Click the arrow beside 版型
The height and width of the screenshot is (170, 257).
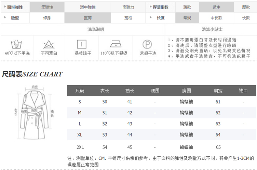tap(5, 17)
